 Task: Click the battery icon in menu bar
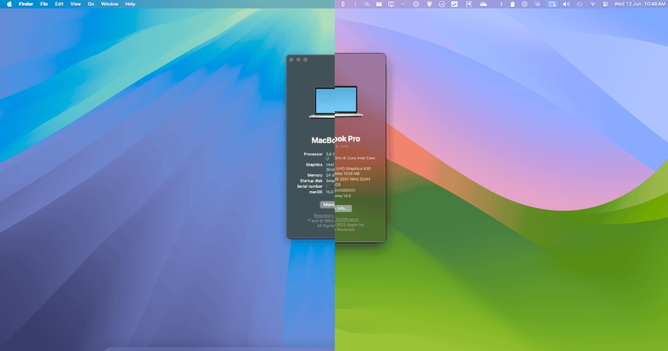[512, 4]
